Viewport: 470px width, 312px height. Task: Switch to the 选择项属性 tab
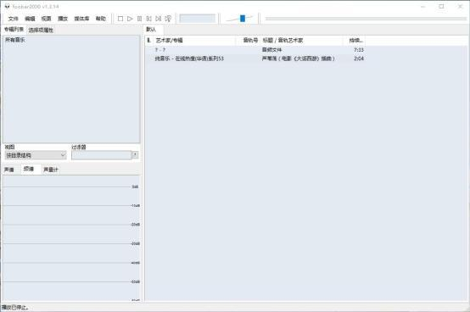point(41,30)
